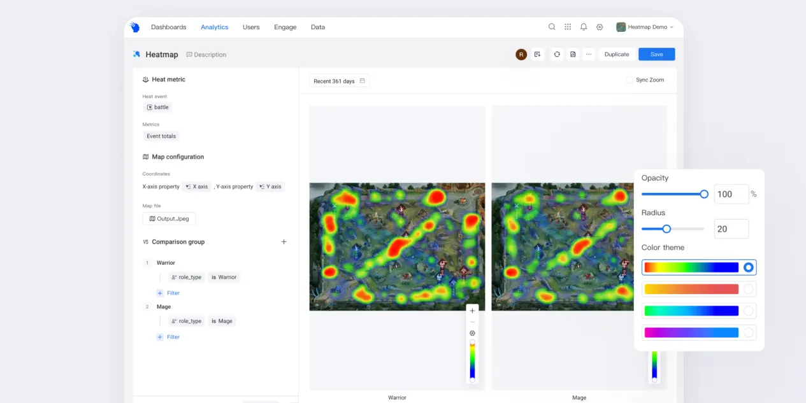Toggle the Sync Zoom checkbox
806x403 pixels.
pyautogui.click(x=630, y=80)
